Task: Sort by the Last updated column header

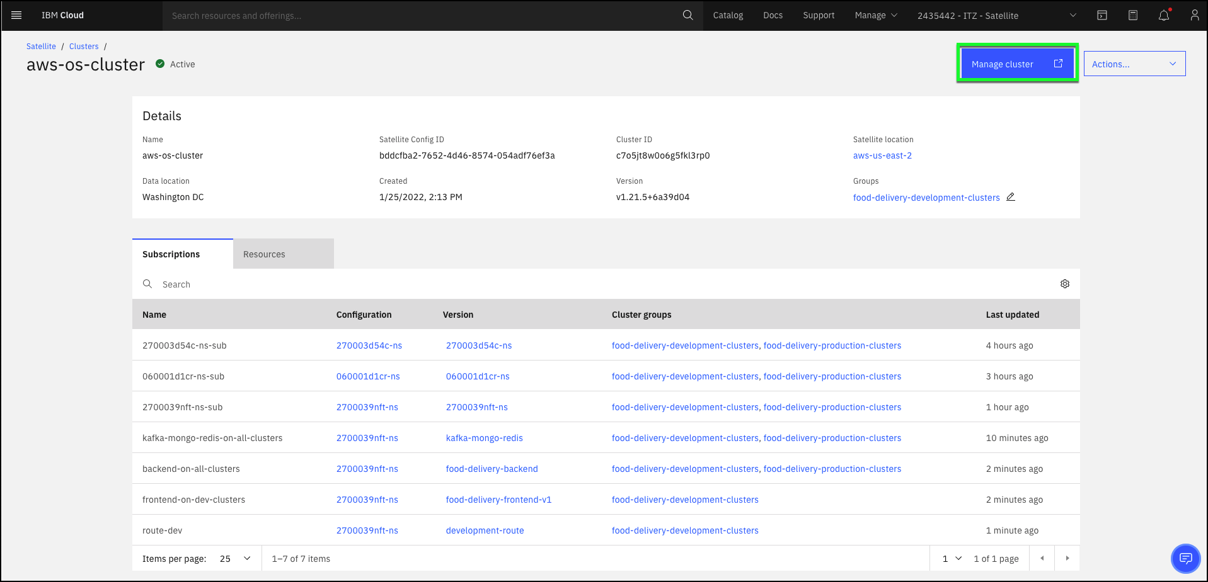Action: [x=1013, y=315]
